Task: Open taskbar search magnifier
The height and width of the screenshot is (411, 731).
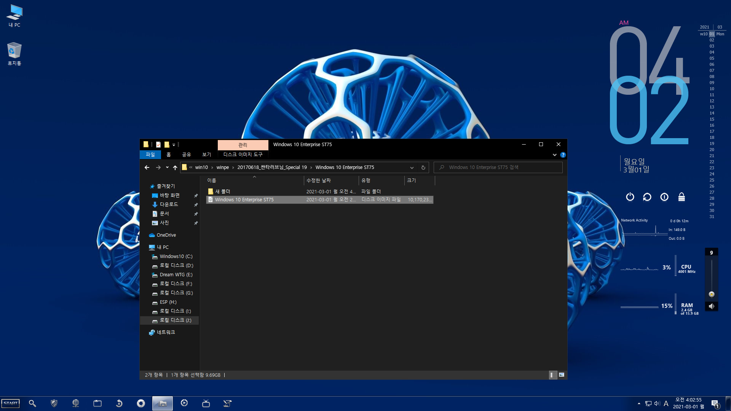Action: (32, 403)
